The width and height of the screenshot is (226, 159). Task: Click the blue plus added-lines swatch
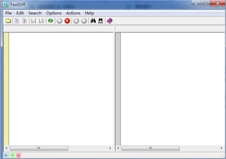pyautogui.click(x=6, y=156)
